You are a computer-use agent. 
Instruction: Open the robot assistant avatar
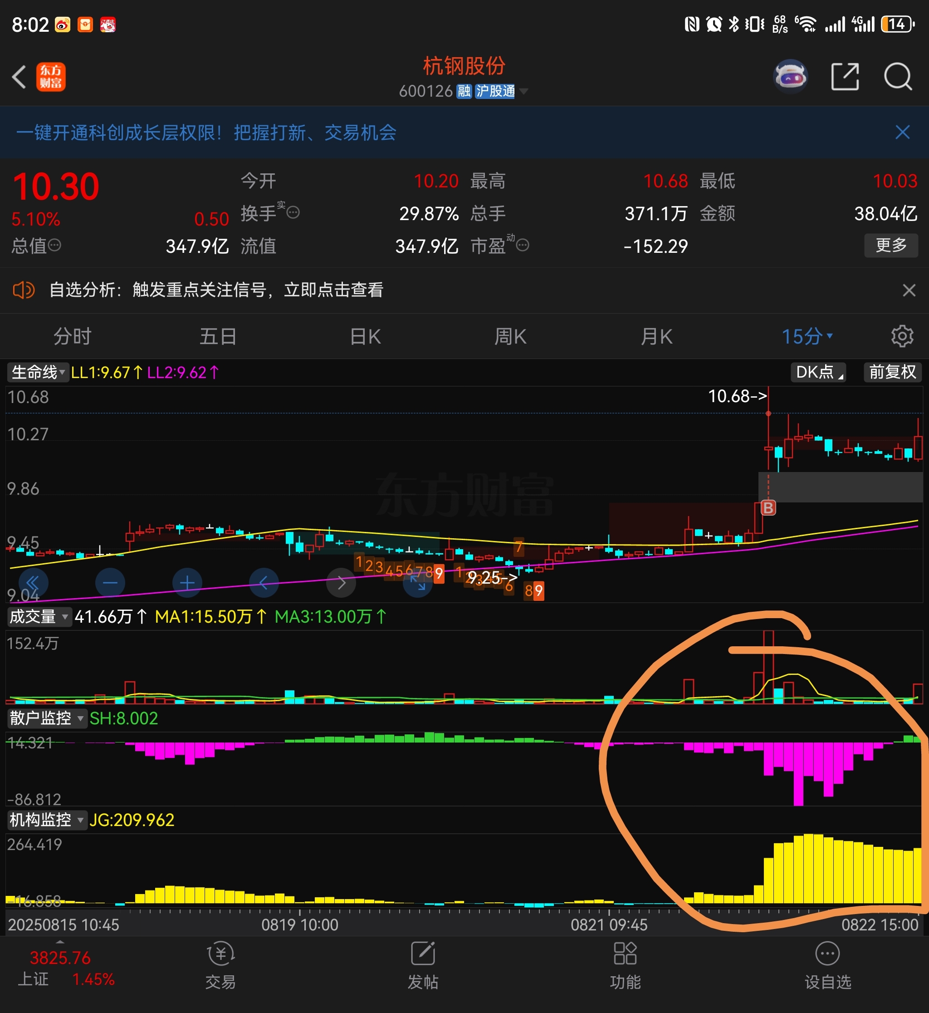pos(790,76)
